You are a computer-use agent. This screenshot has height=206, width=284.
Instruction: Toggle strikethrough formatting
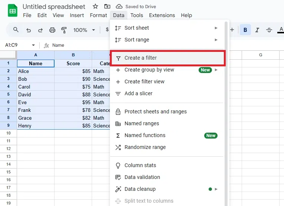coord(269,30)
